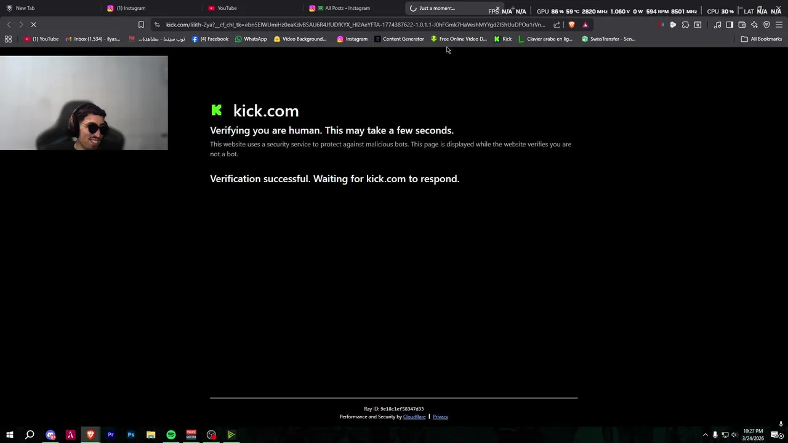Open Adobe Premiere Pro from taskbar
The height and width of the screenshot is (443, 788).
pos(111,435)
